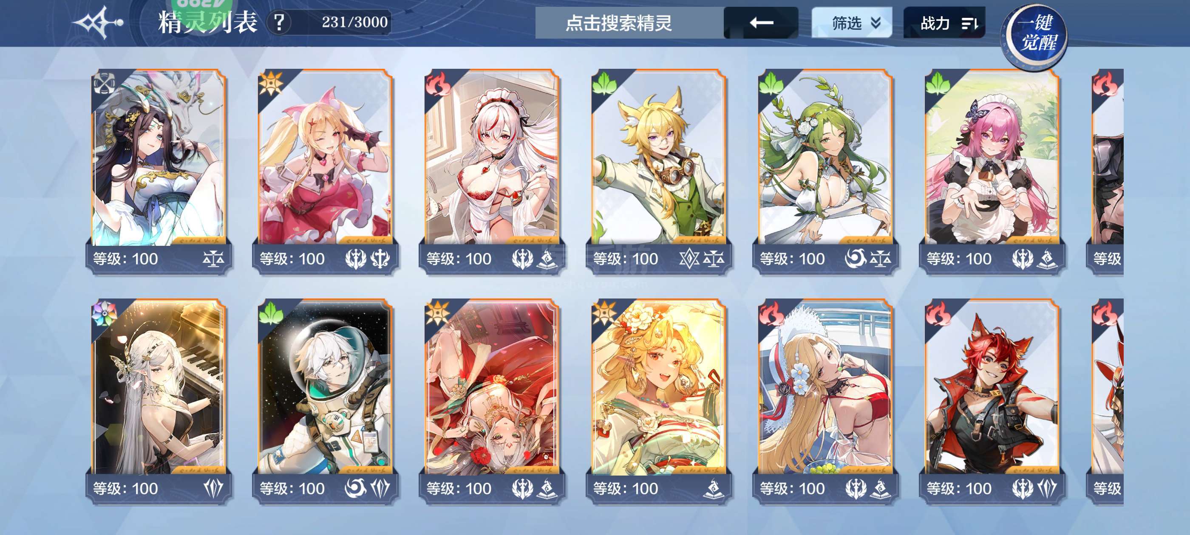Screen dimensions: 1190x535
Task: Click the rainbow flower icon on the pianist card
Action: coord(105,313)
